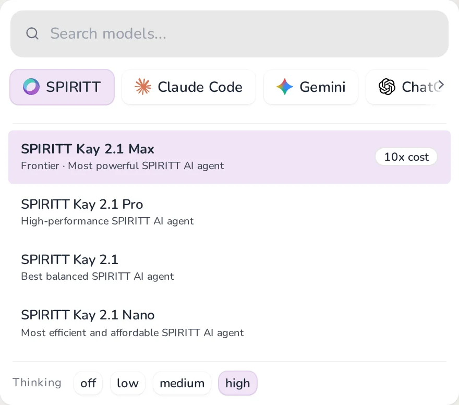Switch to the Claude Code tab
Image resolution: width=459 pixels, height=405 pixels.
189,87
